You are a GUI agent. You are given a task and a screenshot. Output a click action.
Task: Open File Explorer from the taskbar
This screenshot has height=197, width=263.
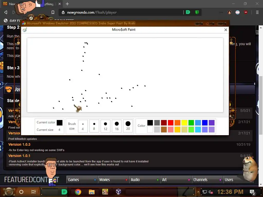point(92,192)
